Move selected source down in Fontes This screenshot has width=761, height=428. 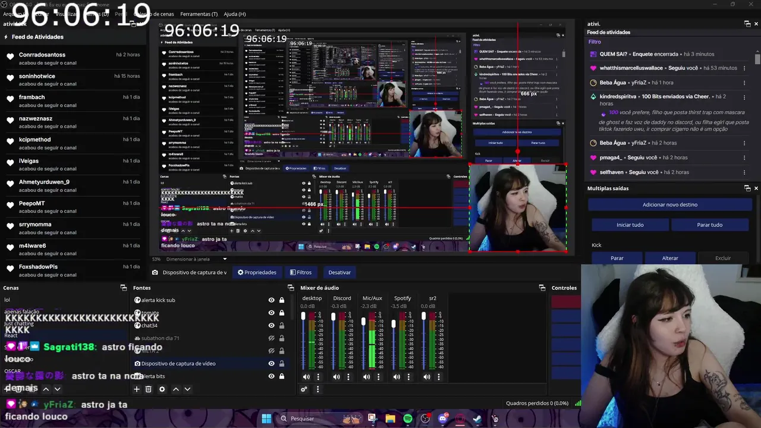[187, 389]
